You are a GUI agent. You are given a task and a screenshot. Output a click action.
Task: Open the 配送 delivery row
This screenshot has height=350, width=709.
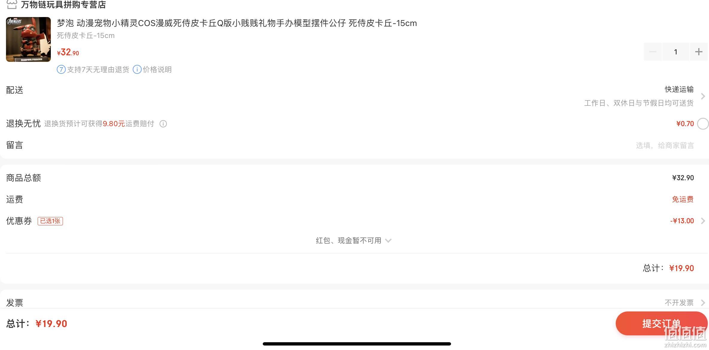[x=354, y=96]
